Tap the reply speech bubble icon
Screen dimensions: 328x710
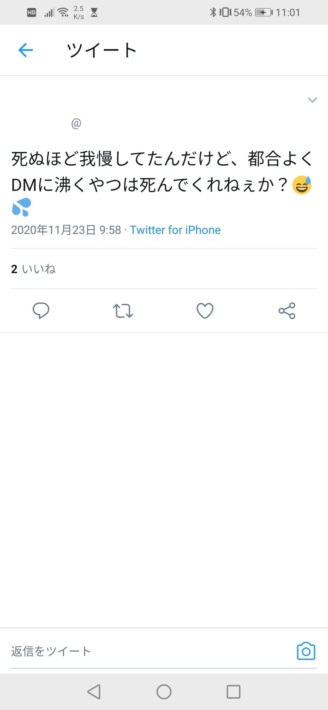41,311
